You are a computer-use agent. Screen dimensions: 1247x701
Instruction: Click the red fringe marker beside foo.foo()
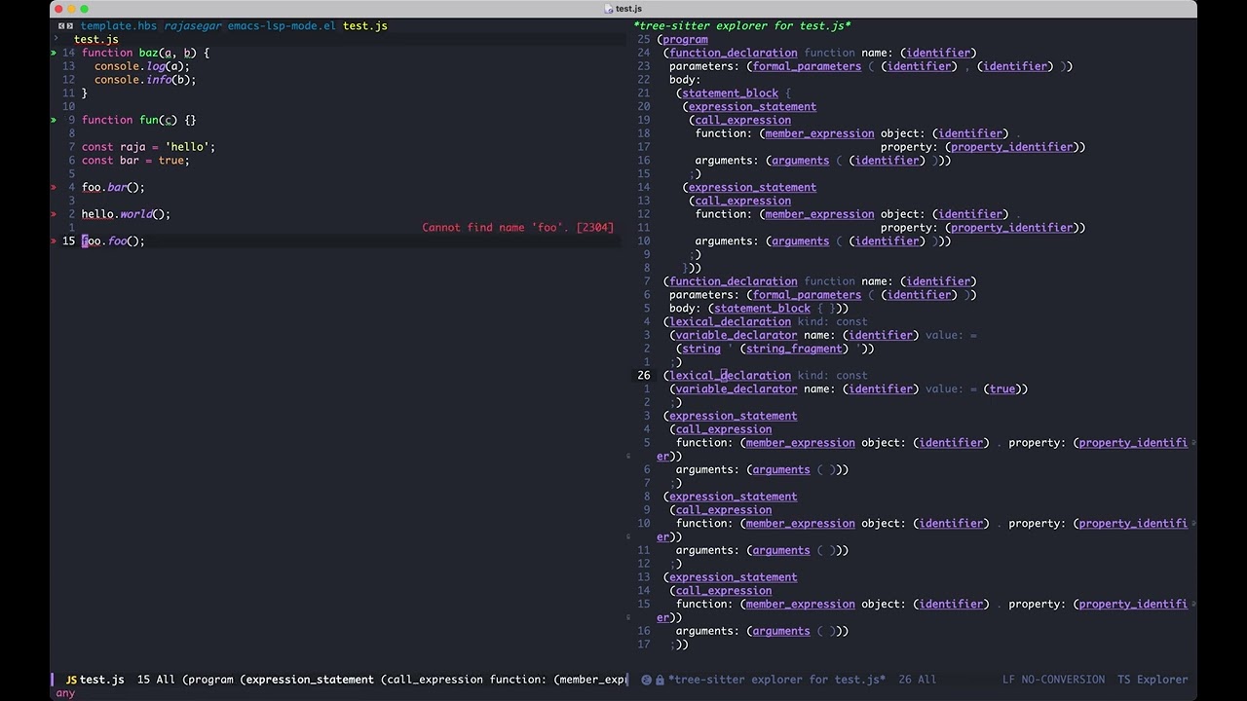click(54, 240)
